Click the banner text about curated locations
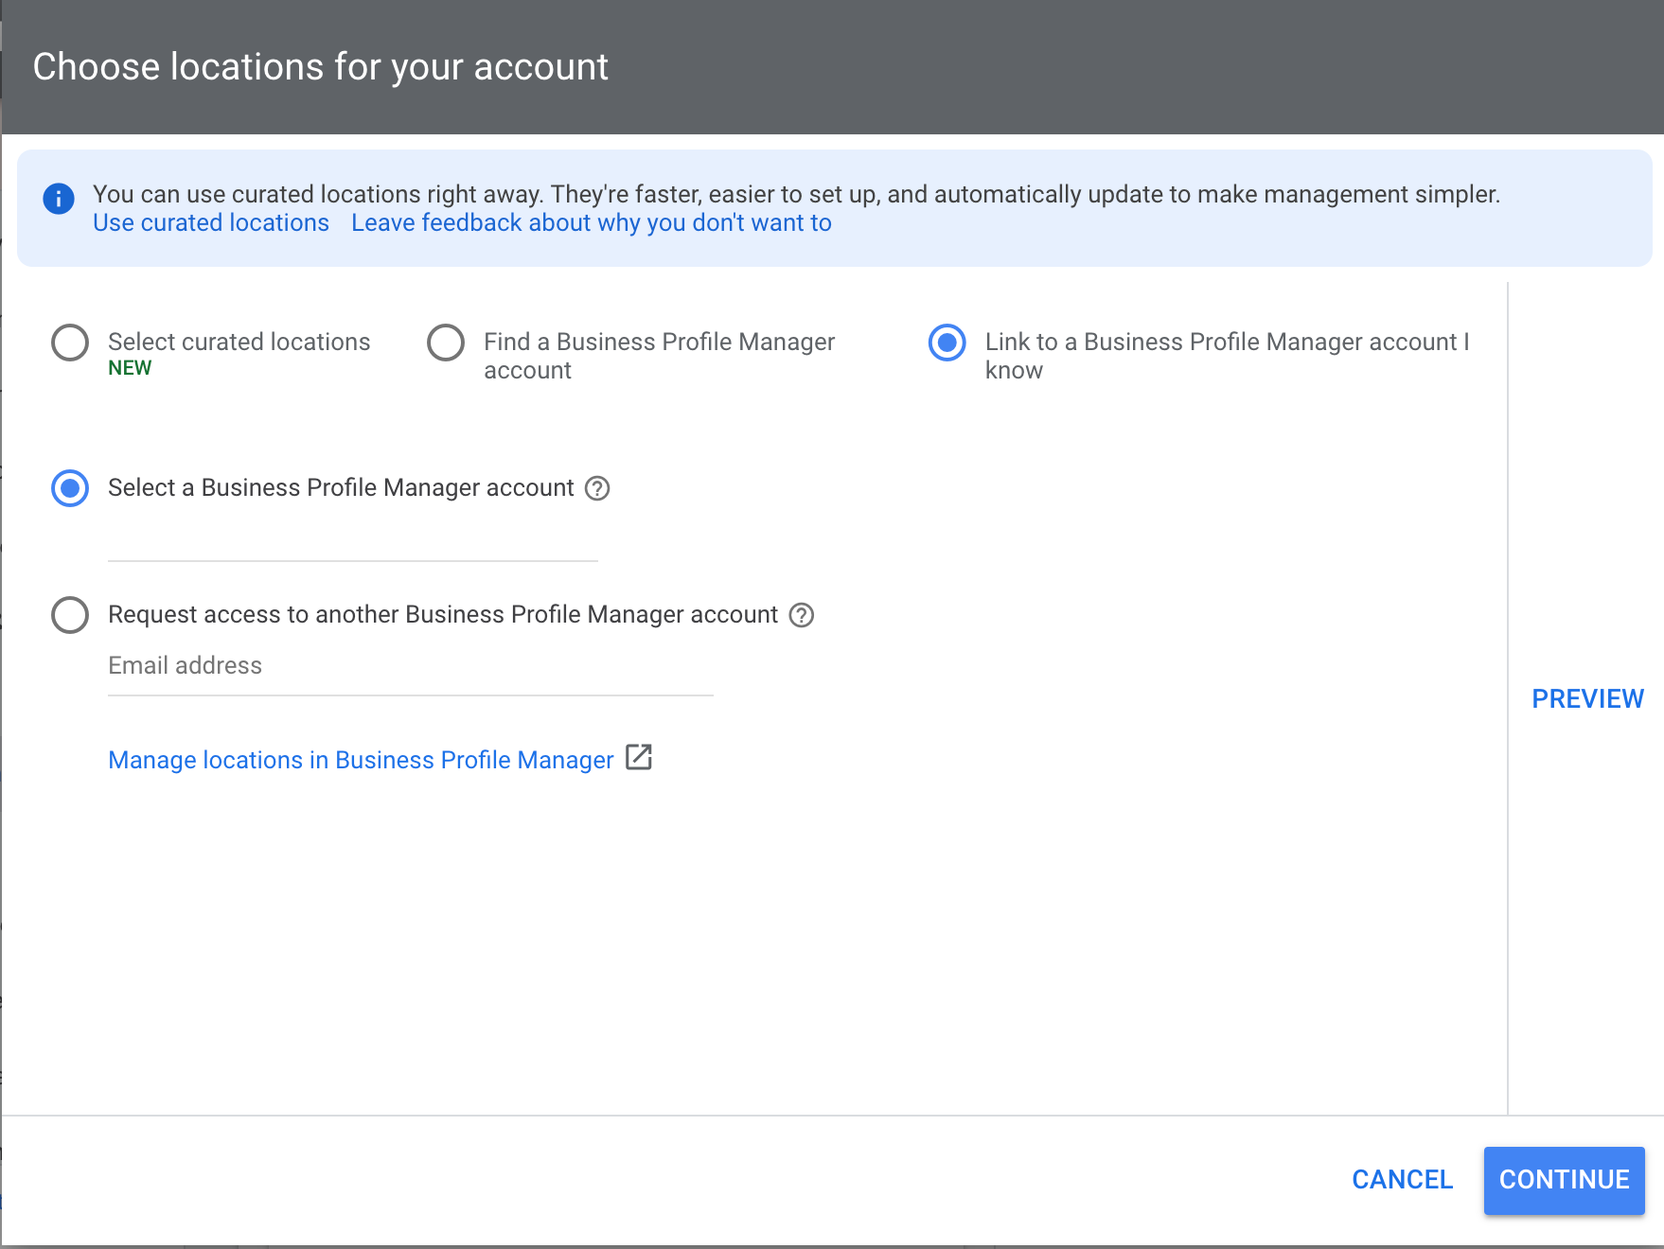This screenshot has width=1664, height=1249. [796, 195]
